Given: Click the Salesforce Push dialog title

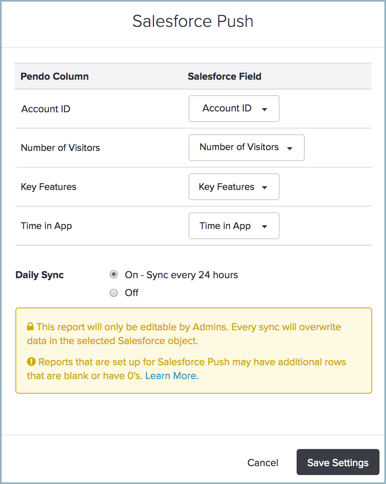Looking at the screenshot, I should point(193,21).
